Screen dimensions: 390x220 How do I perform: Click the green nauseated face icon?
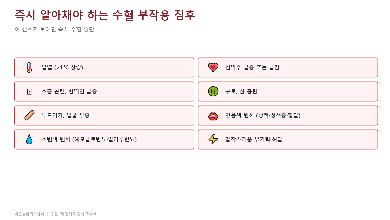[x=213, y=91]
